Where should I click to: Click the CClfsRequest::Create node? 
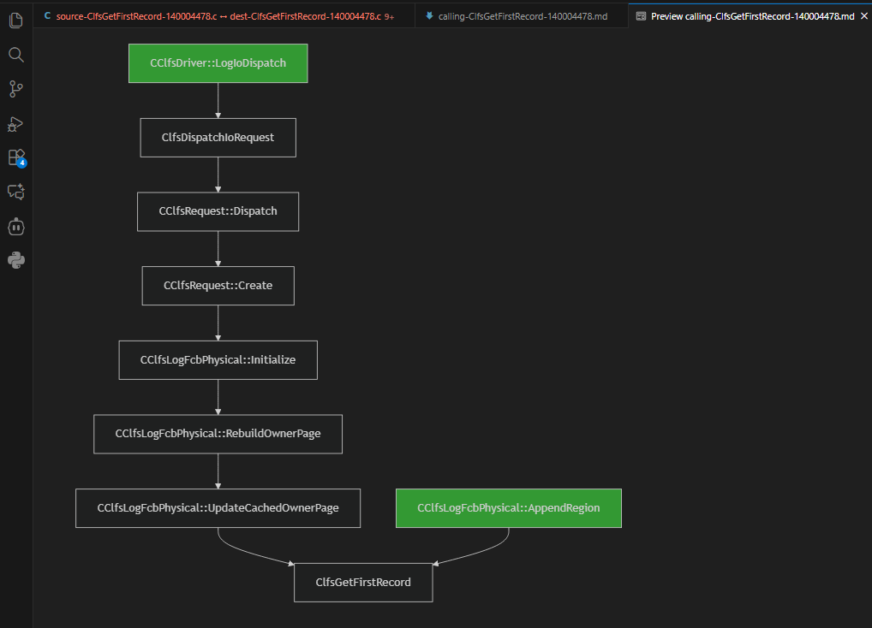click(x=218, y=286)
